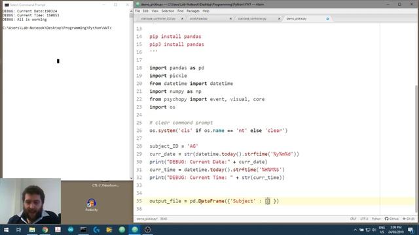
Task: Click the 'pip install pandas' text
Action: point(175,37)
